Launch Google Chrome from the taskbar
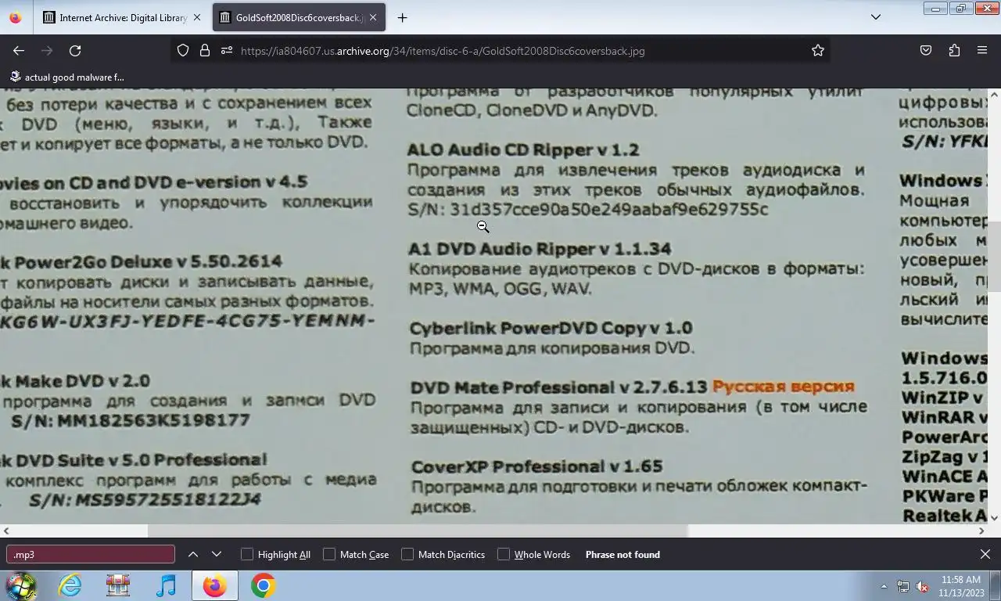The height and width of the screenshot is (601, 1001). pyautogui.click(x=263, y=585)
